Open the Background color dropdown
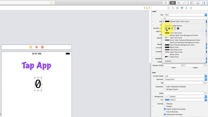 pyautogui.click(x=185, y=97)
